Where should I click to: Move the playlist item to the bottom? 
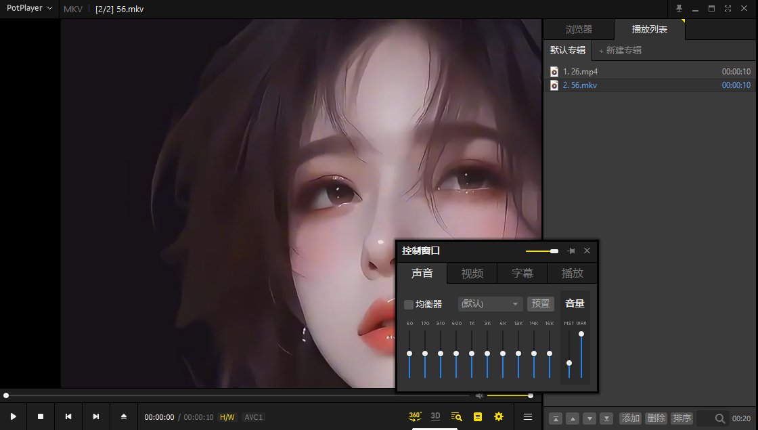[x=606, y=418]
